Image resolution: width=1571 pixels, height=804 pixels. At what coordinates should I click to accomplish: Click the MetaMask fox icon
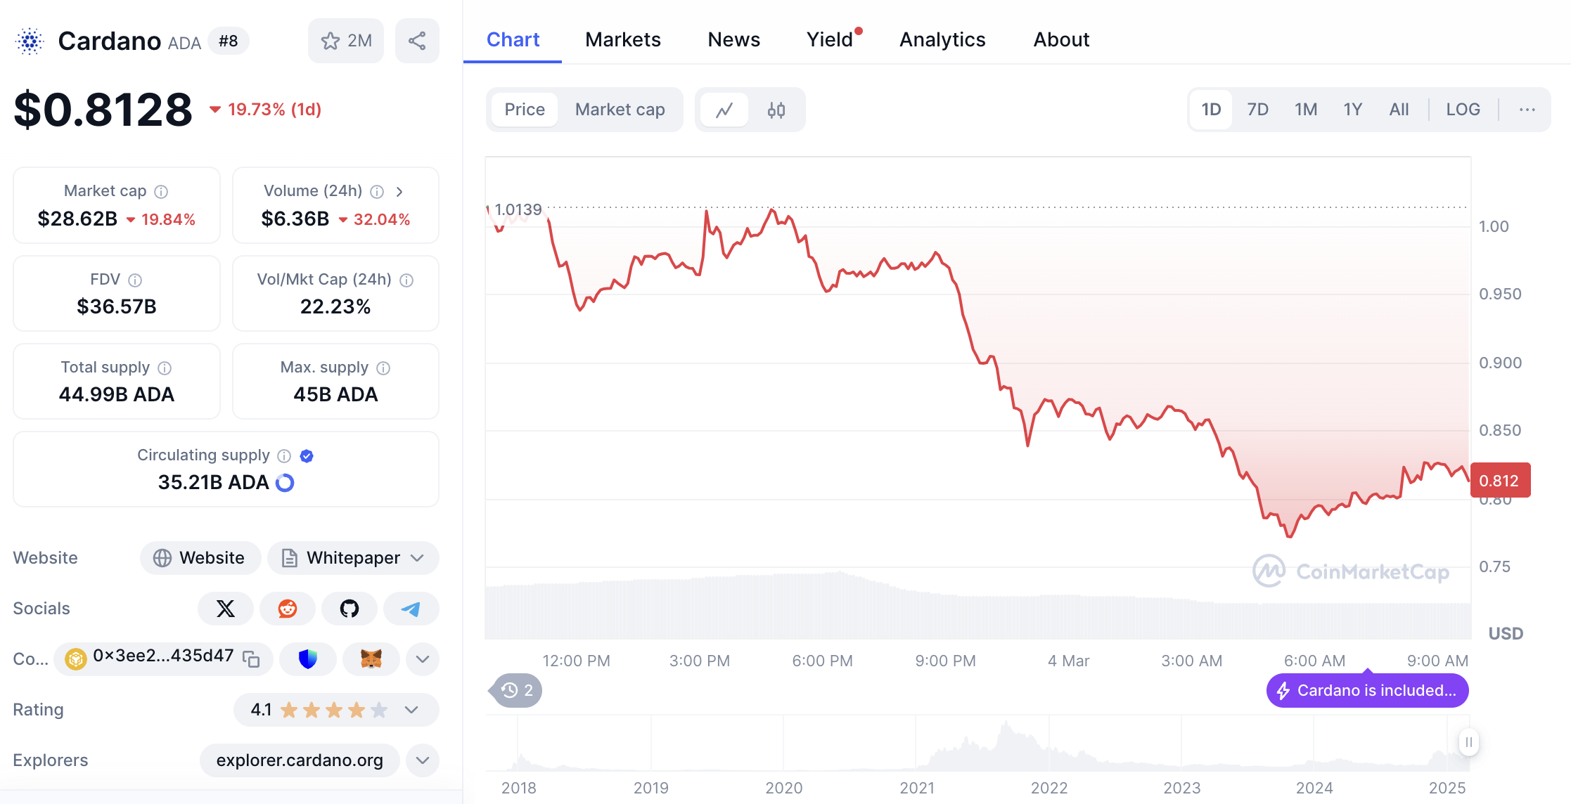[371, 659]
